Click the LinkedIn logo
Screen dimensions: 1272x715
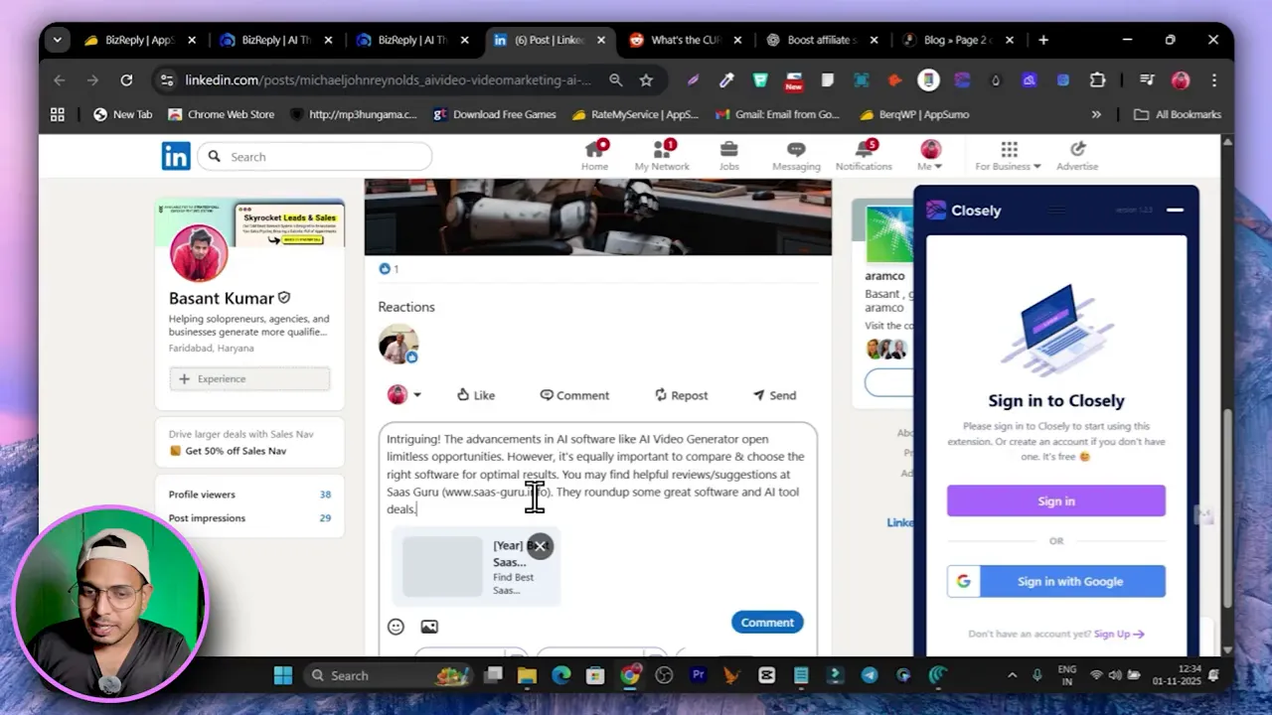tap(176, 156)
